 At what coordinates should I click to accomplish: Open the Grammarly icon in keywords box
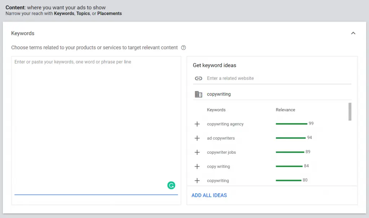(x=171, y=185)
